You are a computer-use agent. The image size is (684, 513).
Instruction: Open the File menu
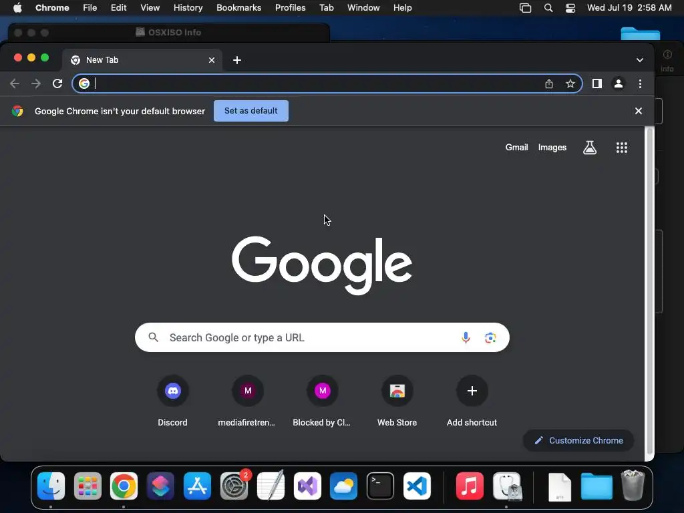pos(90,8)
